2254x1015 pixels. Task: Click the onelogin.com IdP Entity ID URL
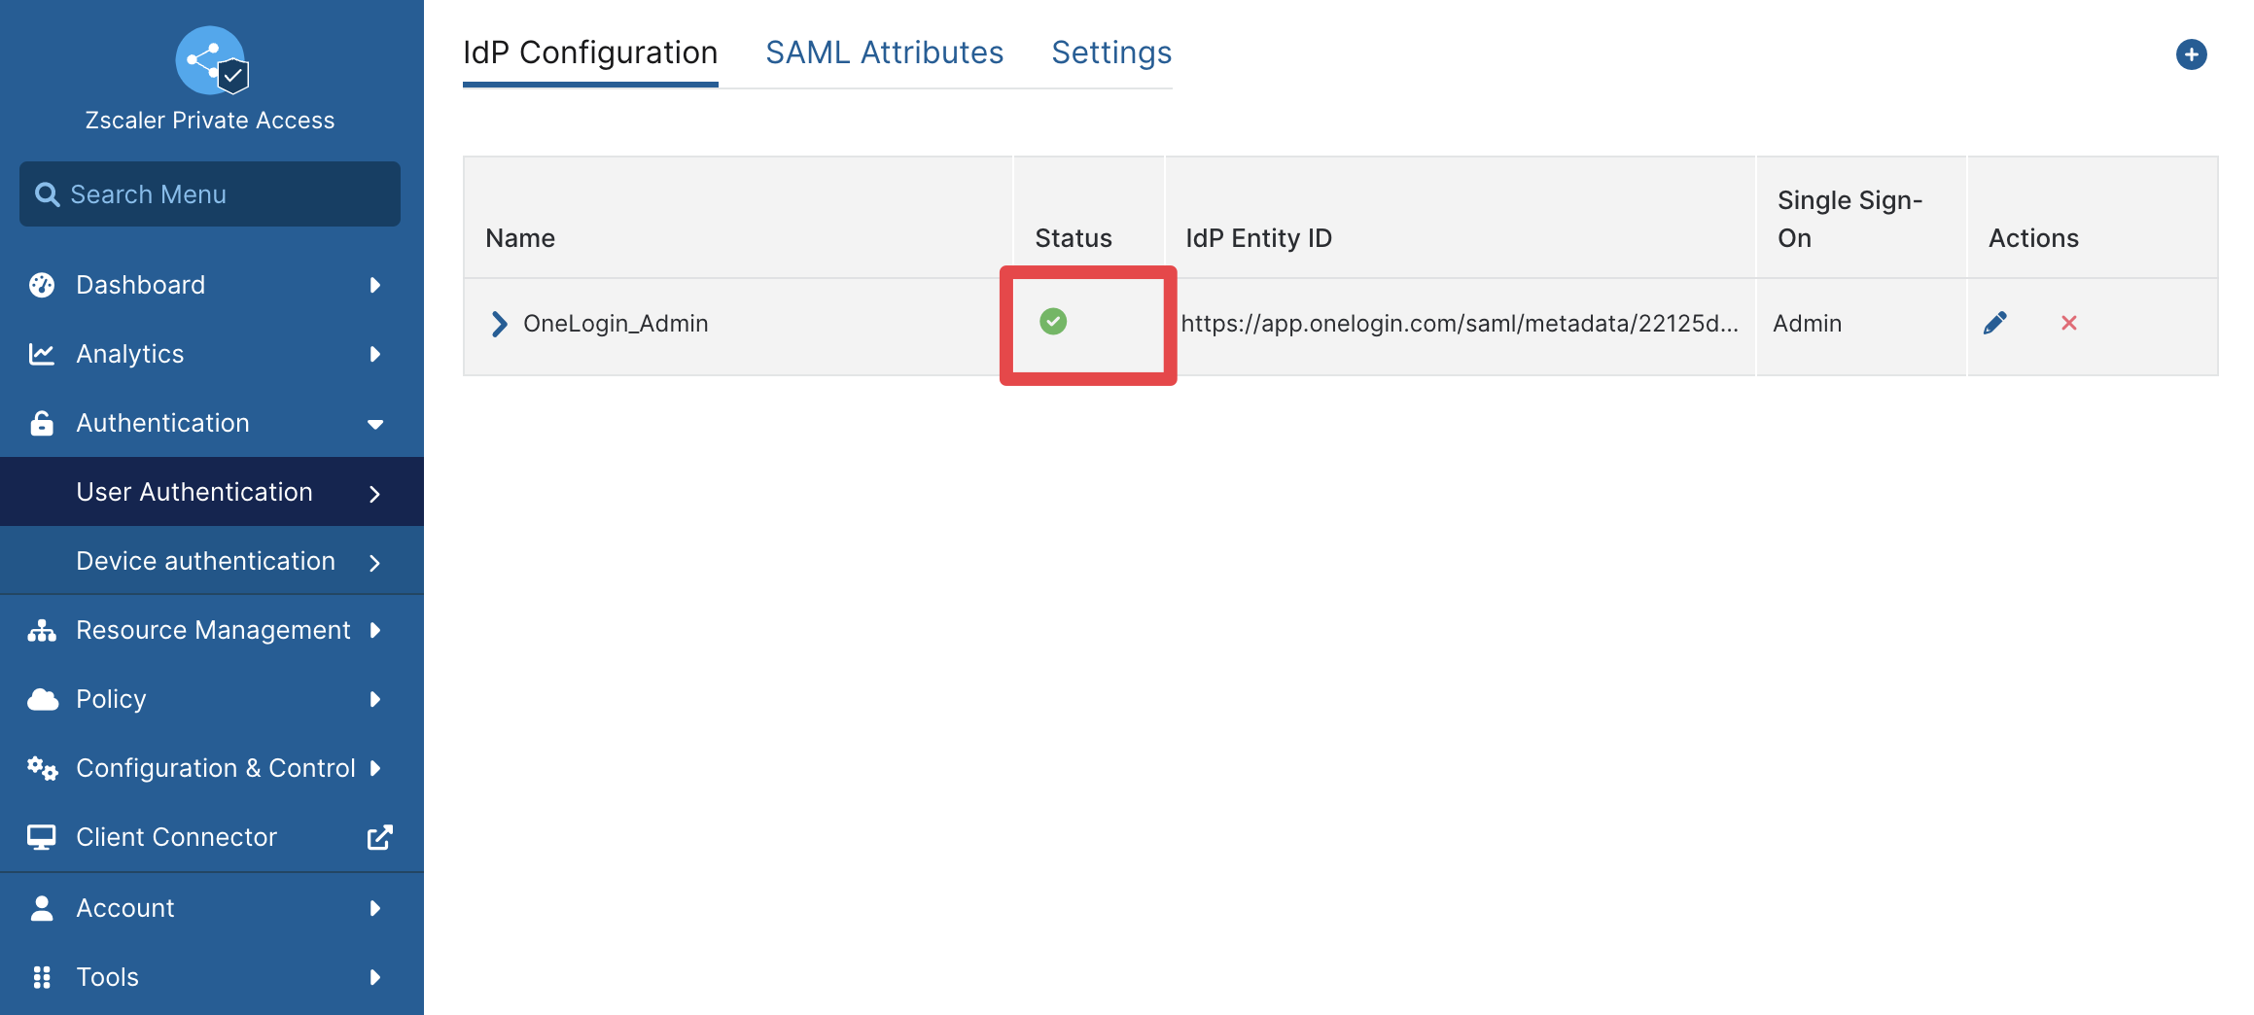click(x=1460, y=324)
